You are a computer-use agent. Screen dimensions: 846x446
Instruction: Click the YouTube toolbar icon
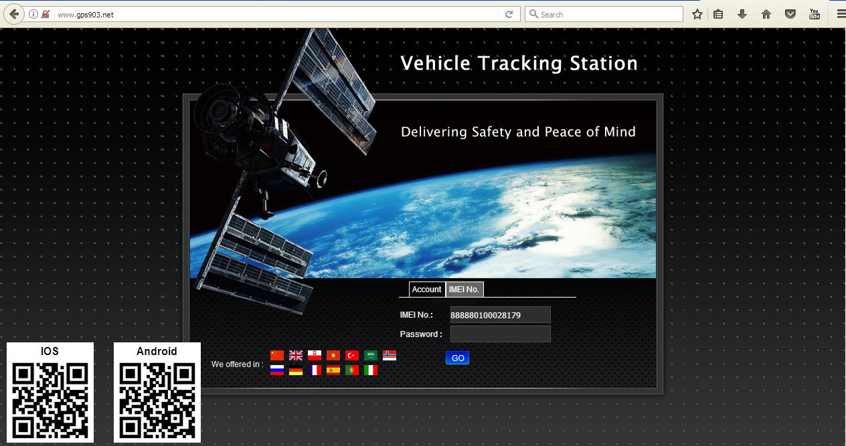tap(815, 14)
